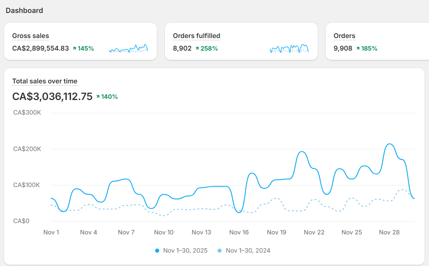429x266 pixels.
Task: Click the green up arrow beside 145%
Action: 74,49
